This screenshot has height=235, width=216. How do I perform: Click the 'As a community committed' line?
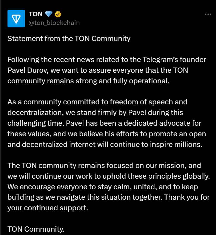click(x=97, y=102)
